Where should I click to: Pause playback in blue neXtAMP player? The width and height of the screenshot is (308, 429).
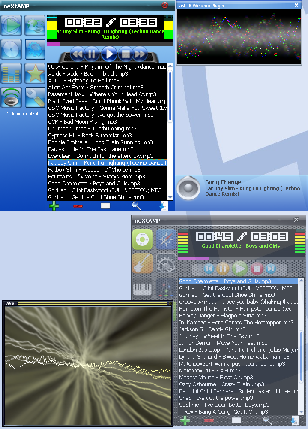click(92, 54)
